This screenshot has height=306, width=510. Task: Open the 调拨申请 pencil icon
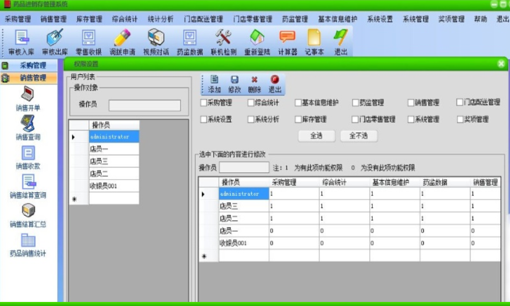tap(122, 42)
